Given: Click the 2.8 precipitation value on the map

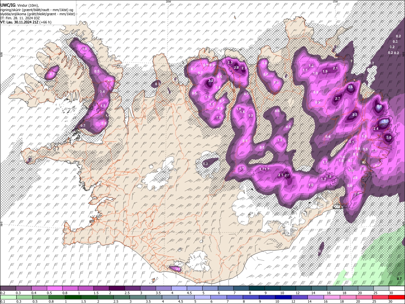Looking at the screenshot, I should (236, 68).
